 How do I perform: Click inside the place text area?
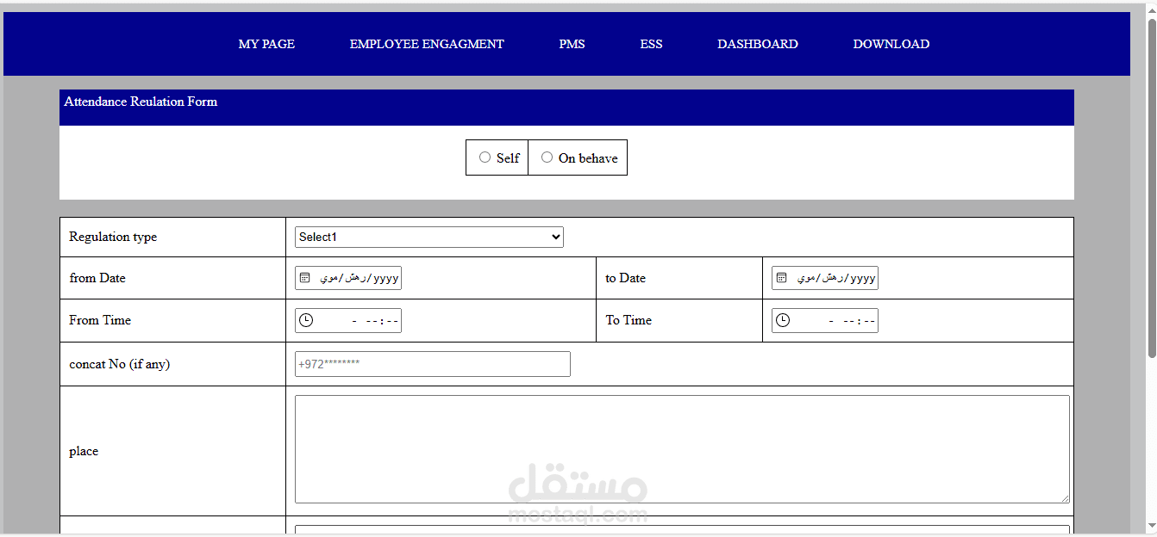pyautogui.click(x=682, y=449)
